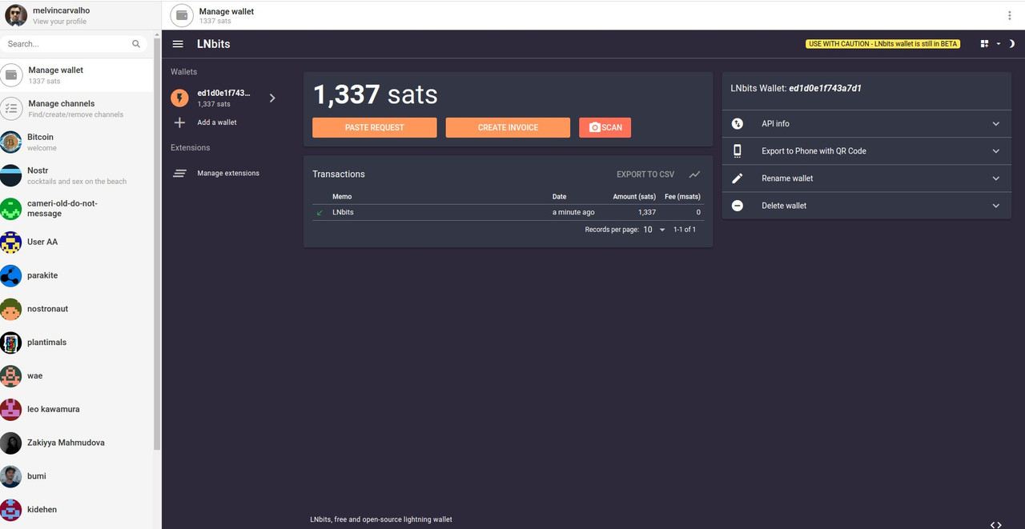This screenshot has width=1025, height=529.
Task: Open melvincarvalho profile avatar
Action: (x=16, y=15)
